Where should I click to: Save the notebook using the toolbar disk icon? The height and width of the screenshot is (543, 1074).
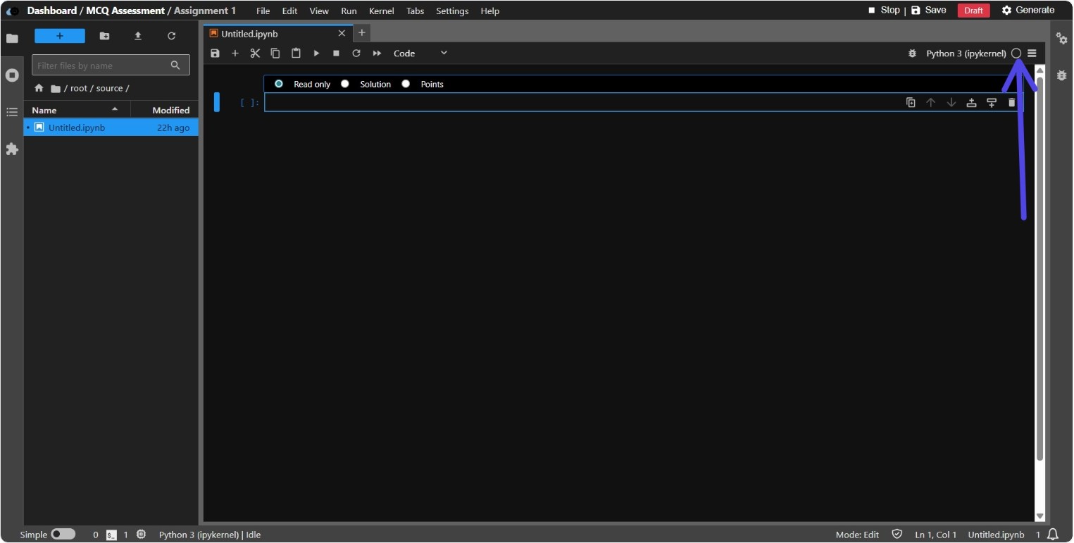pyautogui.click(x=216, y=53)
